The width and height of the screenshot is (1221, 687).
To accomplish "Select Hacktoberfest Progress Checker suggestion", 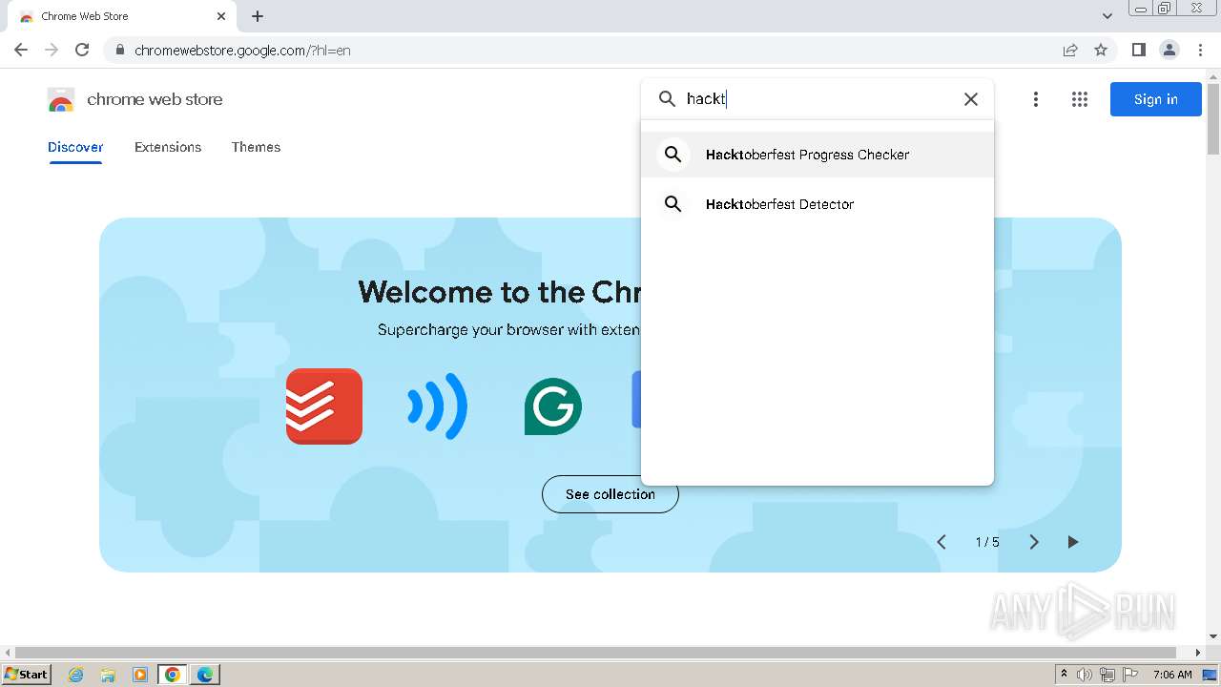I will coord(817,155).
